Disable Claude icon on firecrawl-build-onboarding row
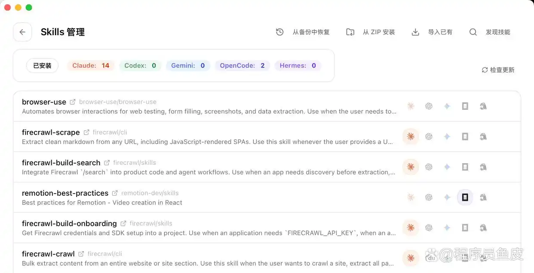Image resolution: width=534 pixels, height=273 pixels. [x=411, y=228]
